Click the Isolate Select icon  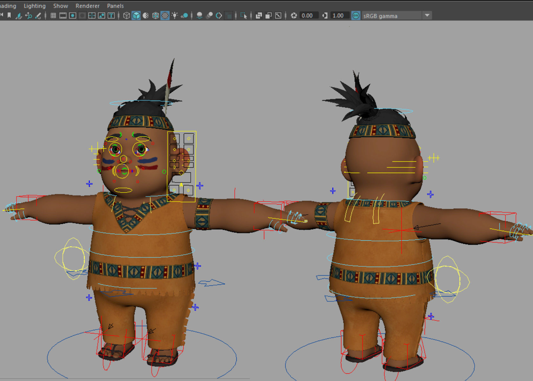pos(244,16)
